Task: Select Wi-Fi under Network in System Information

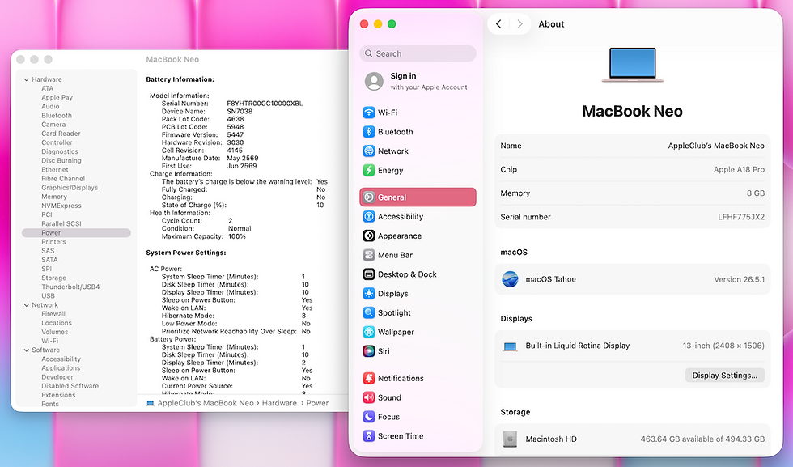Action: click(x=49, y=341)
